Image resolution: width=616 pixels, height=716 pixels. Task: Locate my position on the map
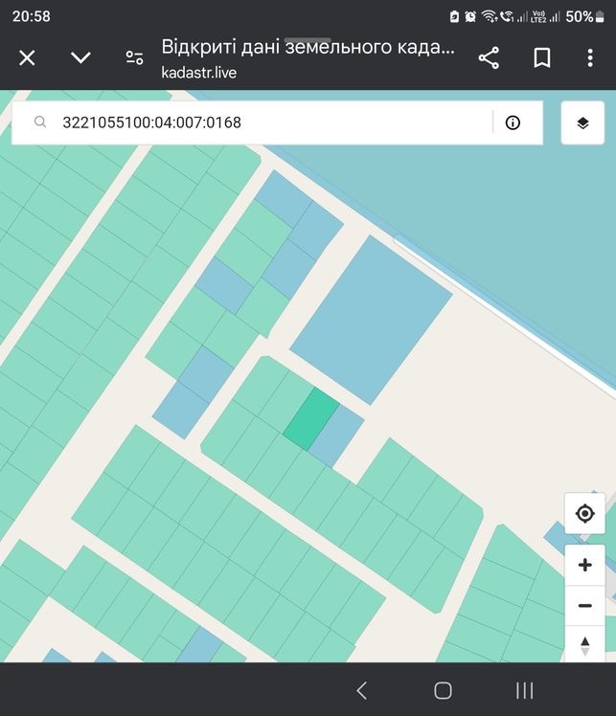click(585, 513)
